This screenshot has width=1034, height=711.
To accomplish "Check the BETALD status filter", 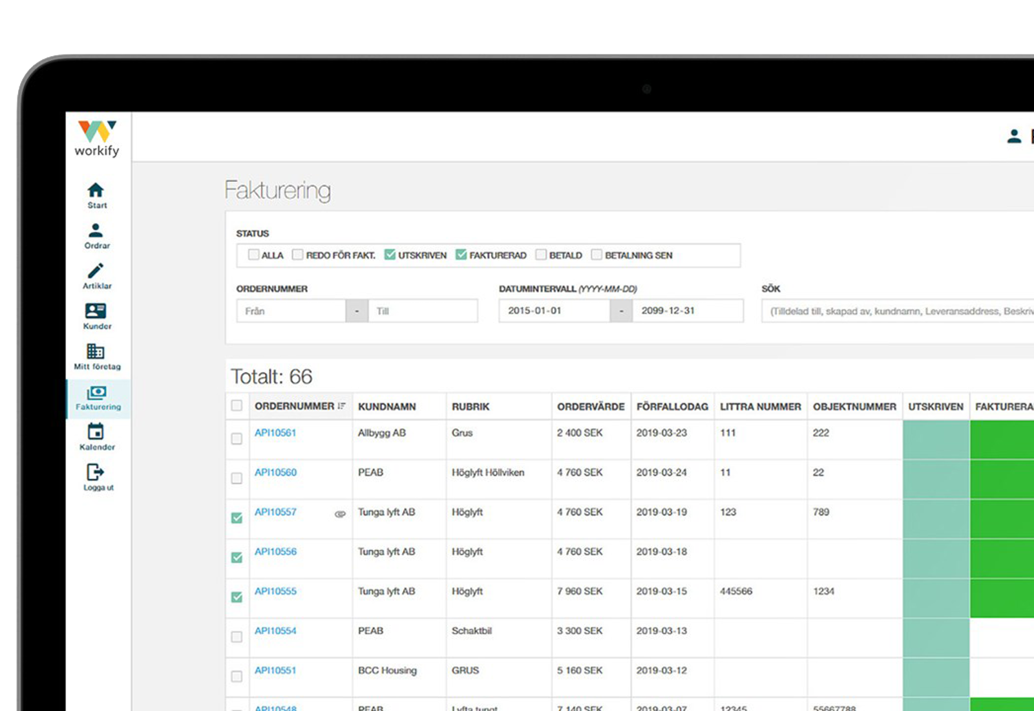I will [541, 255].
